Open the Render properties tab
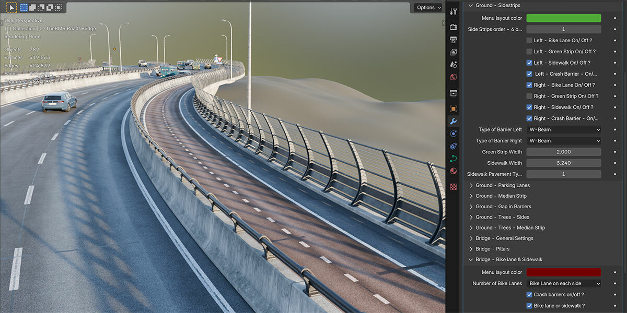627x313 pixels. tap(453, 27)
